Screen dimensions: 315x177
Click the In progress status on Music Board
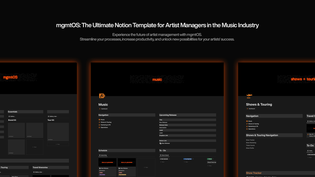[x=187, y=159]
